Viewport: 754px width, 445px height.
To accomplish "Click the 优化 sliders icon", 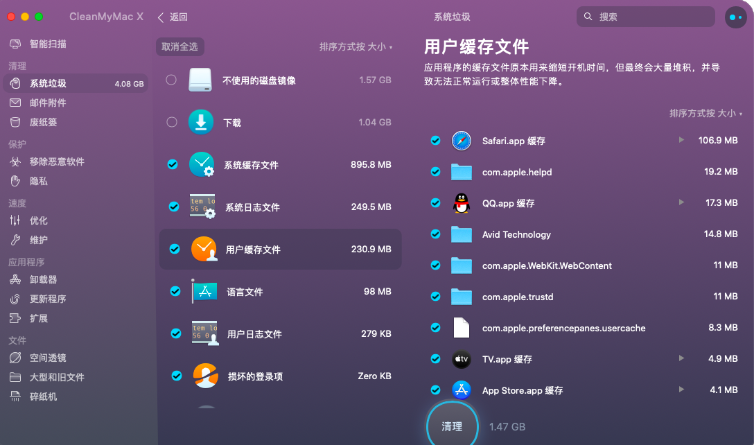I will click(x=15, y=220).
